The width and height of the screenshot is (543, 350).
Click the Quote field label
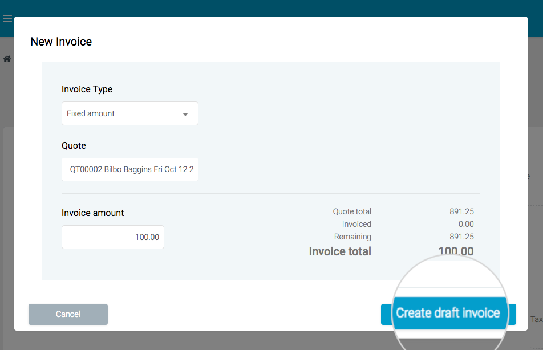tap(74, 146)
